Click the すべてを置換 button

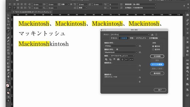coord(157,64)
